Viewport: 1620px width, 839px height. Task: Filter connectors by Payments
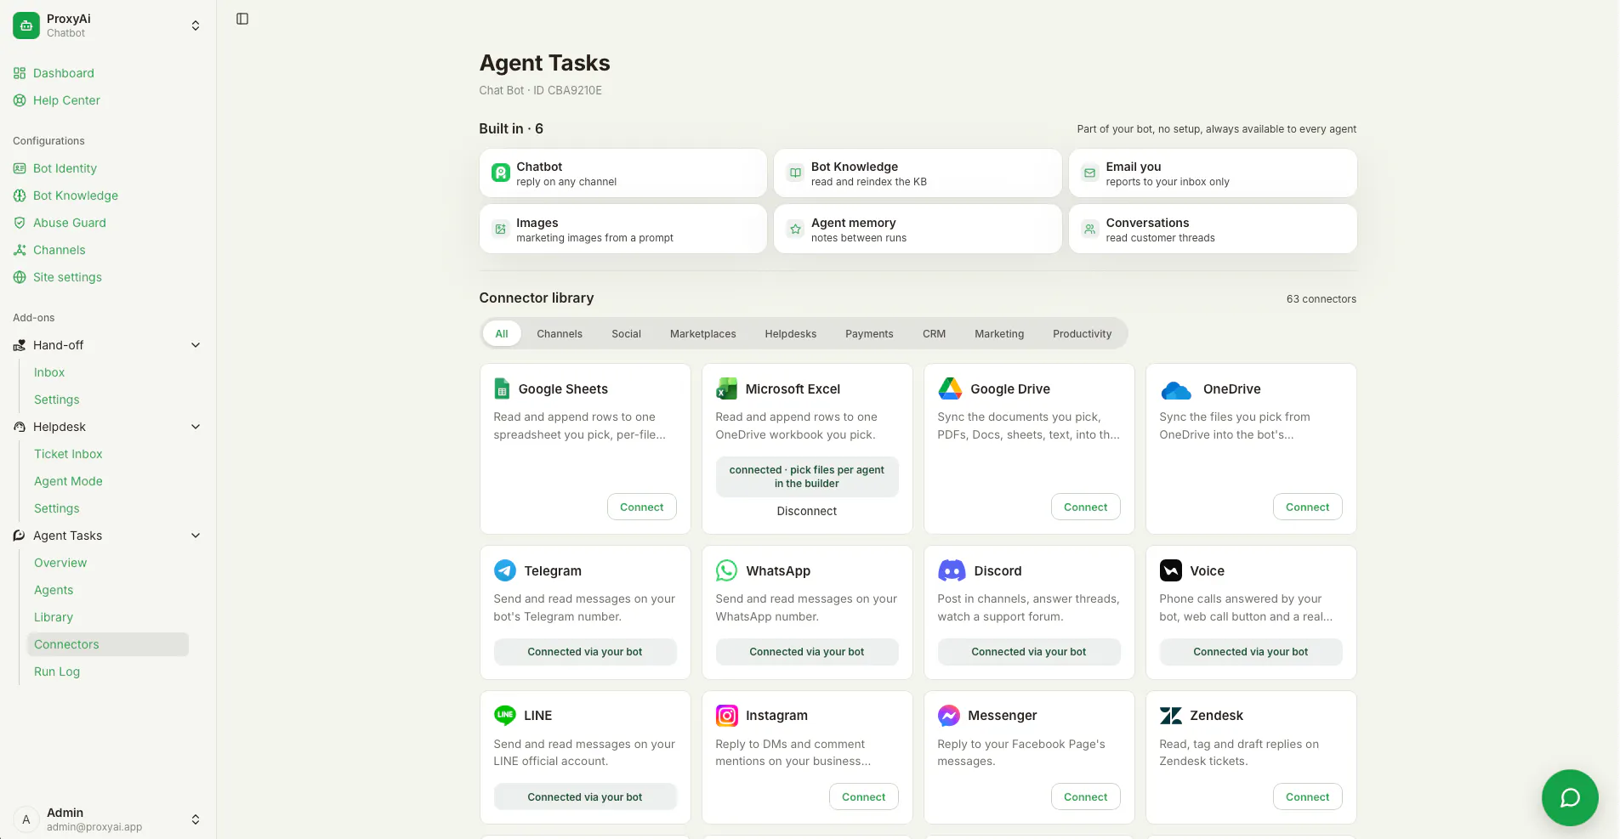869,333
